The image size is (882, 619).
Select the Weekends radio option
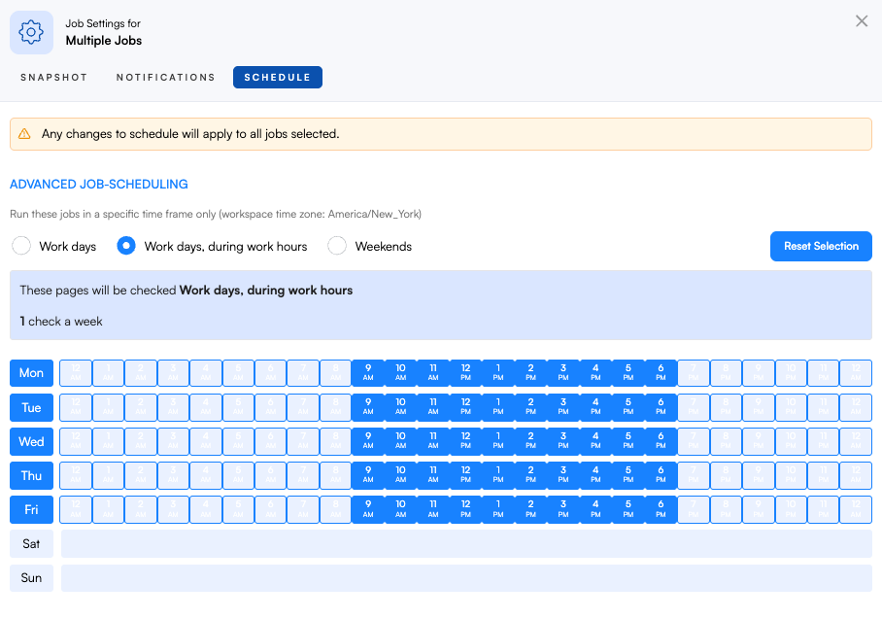pos(337,246)
